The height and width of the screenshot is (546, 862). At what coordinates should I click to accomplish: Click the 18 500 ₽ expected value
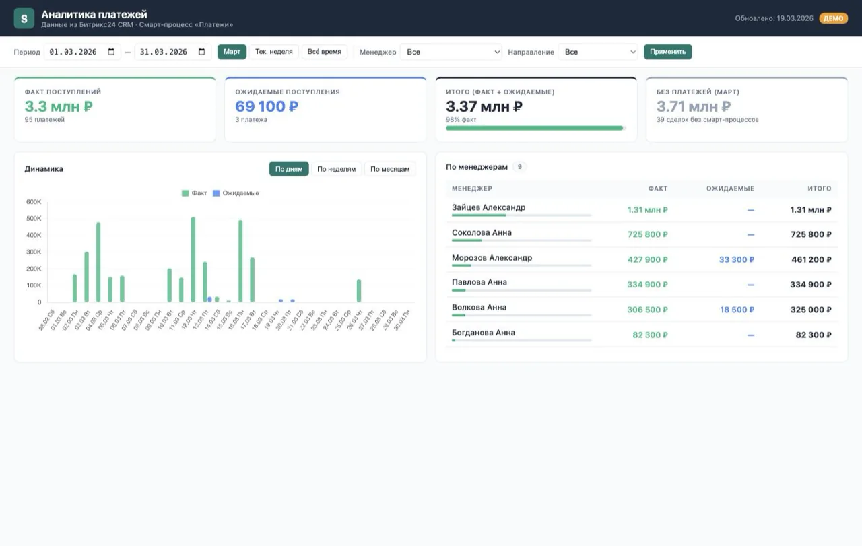coord(737,310)
